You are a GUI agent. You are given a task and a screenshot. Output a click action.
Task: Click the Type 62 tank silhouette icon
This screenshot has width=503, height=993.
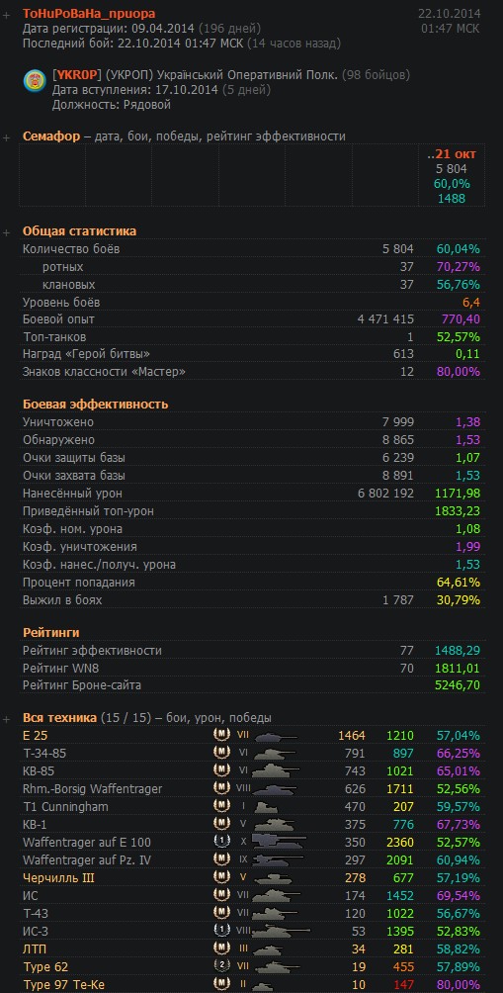(x=276, y=967)
